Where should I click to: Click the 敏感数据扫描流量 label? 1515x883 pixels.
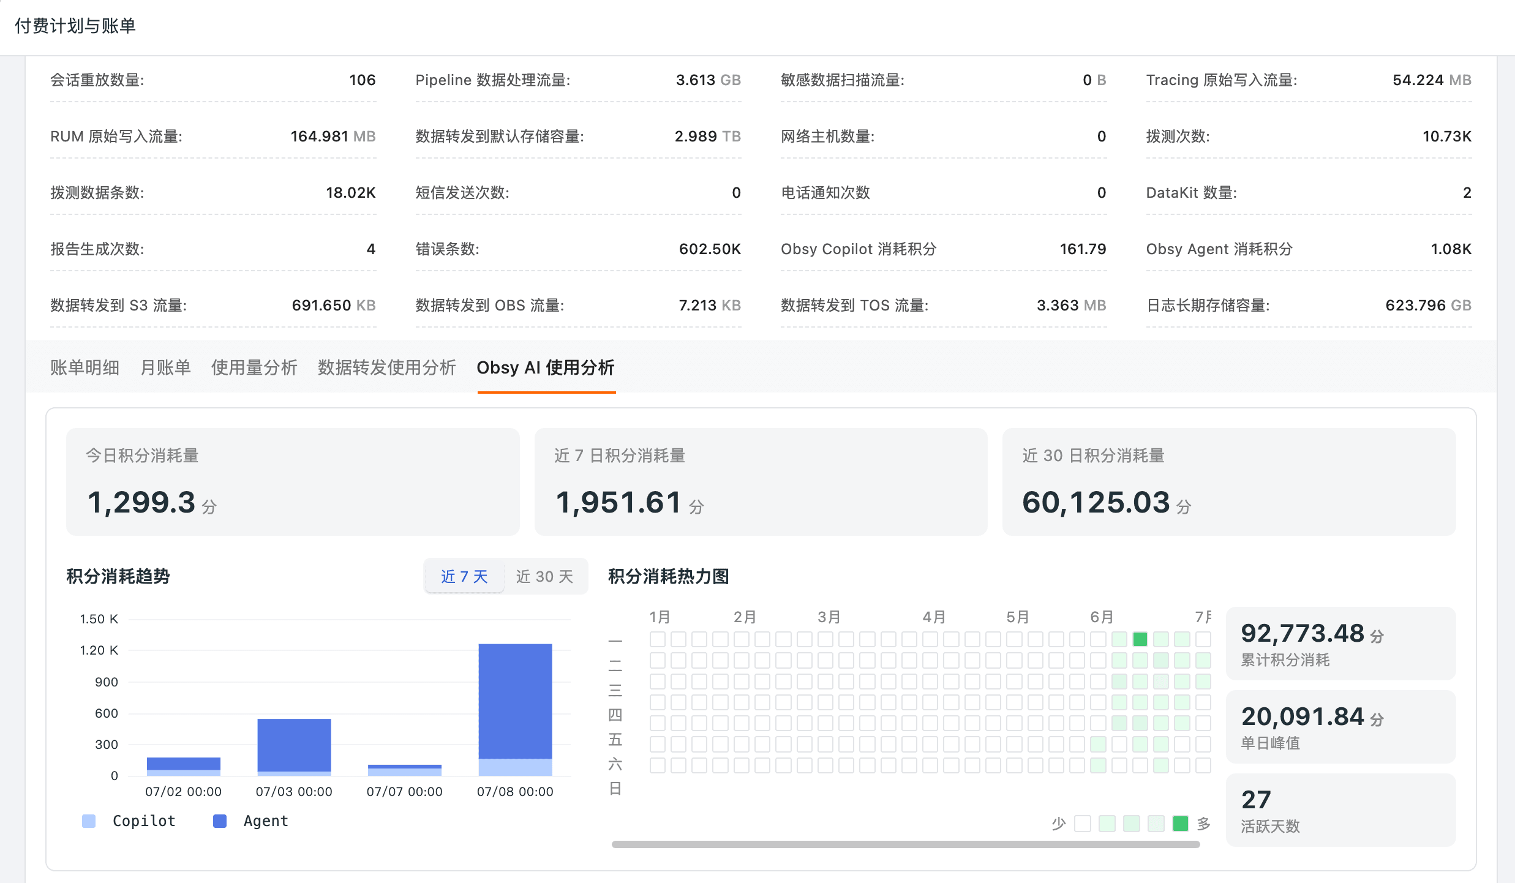click(843, 80)
